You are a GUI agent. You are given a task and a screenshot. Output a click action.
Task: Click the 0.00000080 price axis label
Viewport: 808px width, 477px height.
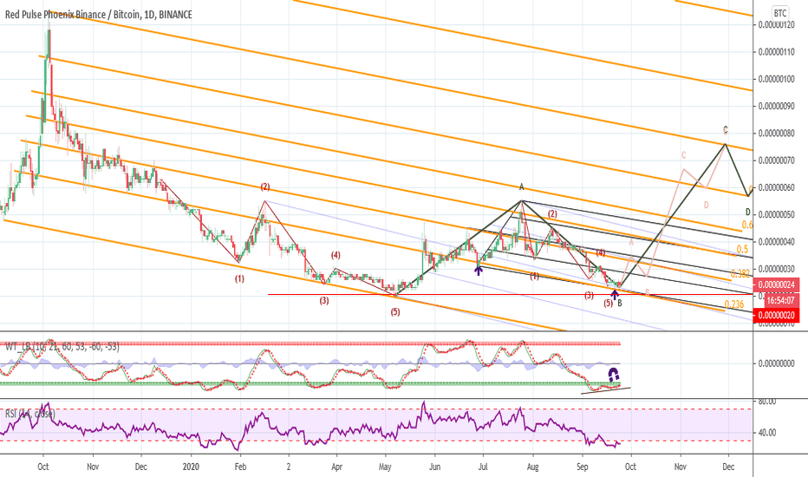pyautogui.click(x=776, y=133)
